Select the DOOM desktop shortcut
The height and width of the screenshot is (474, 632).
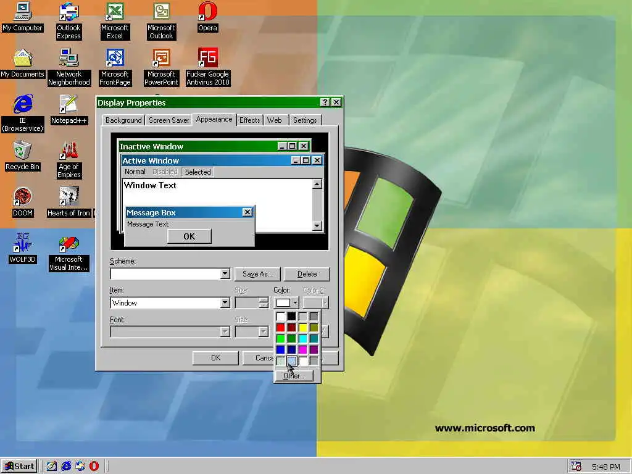22,202
